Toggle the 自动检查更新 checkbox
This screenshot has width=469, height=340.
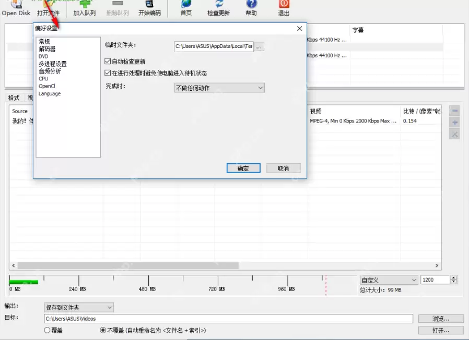coord(108,61)
